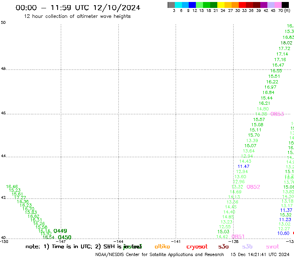Click the longitude axis label -141
This screenshot has height=258, width=294.
[176, 241]
